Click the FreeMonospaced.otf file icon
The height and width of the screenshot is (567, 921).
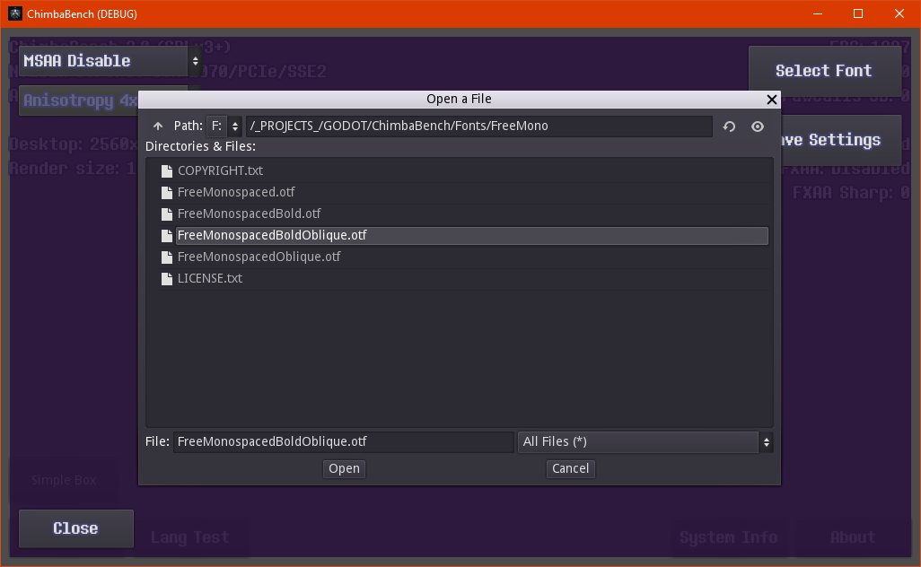coord(166,192)
